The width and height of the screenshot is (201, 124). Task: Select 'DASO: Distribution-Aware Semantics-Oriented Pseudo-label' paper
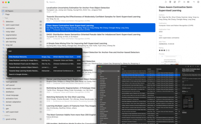coord(100,36)
